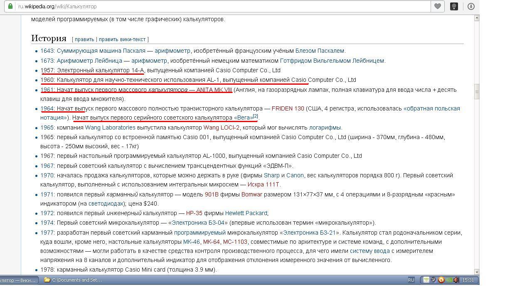Open «Арифмометр Лейбница» link

[x=89, y=61]
